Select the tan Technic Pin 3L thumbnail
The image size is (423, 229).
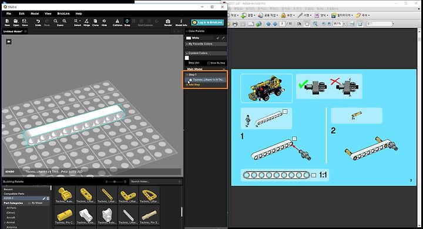pos(149,215)
